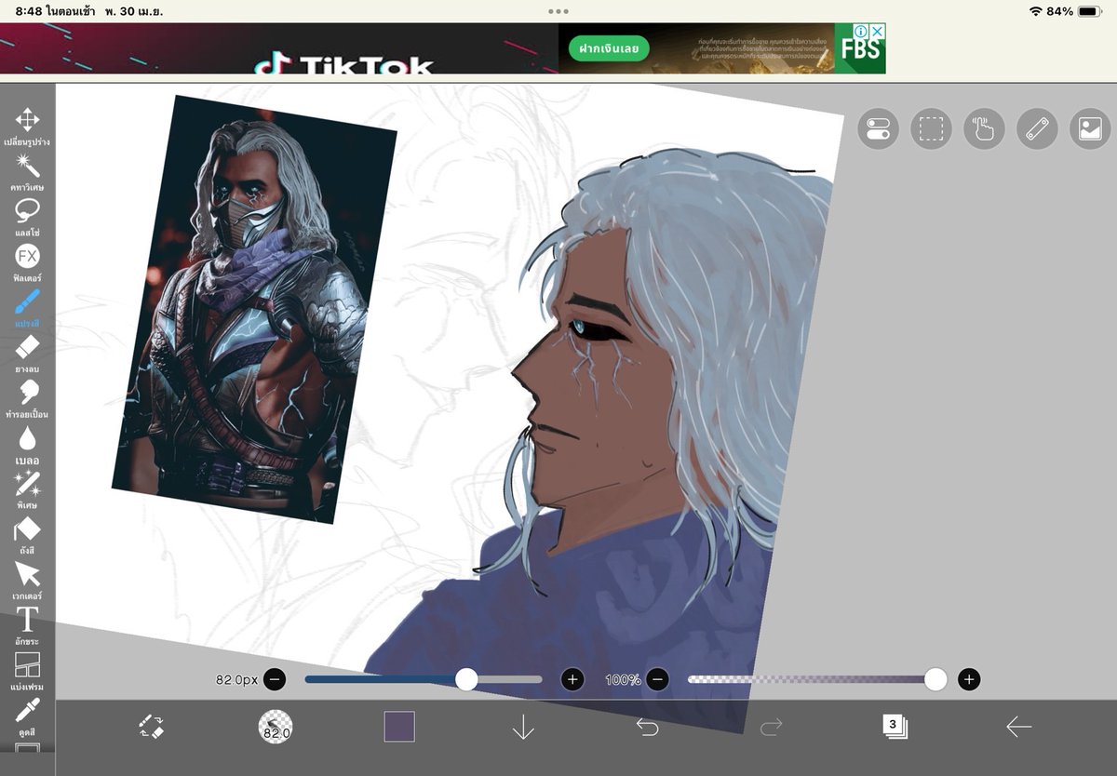
Task: Select the Brush tool (แปรงสี)
Action: pyautogui.click(x=27, y=307)
